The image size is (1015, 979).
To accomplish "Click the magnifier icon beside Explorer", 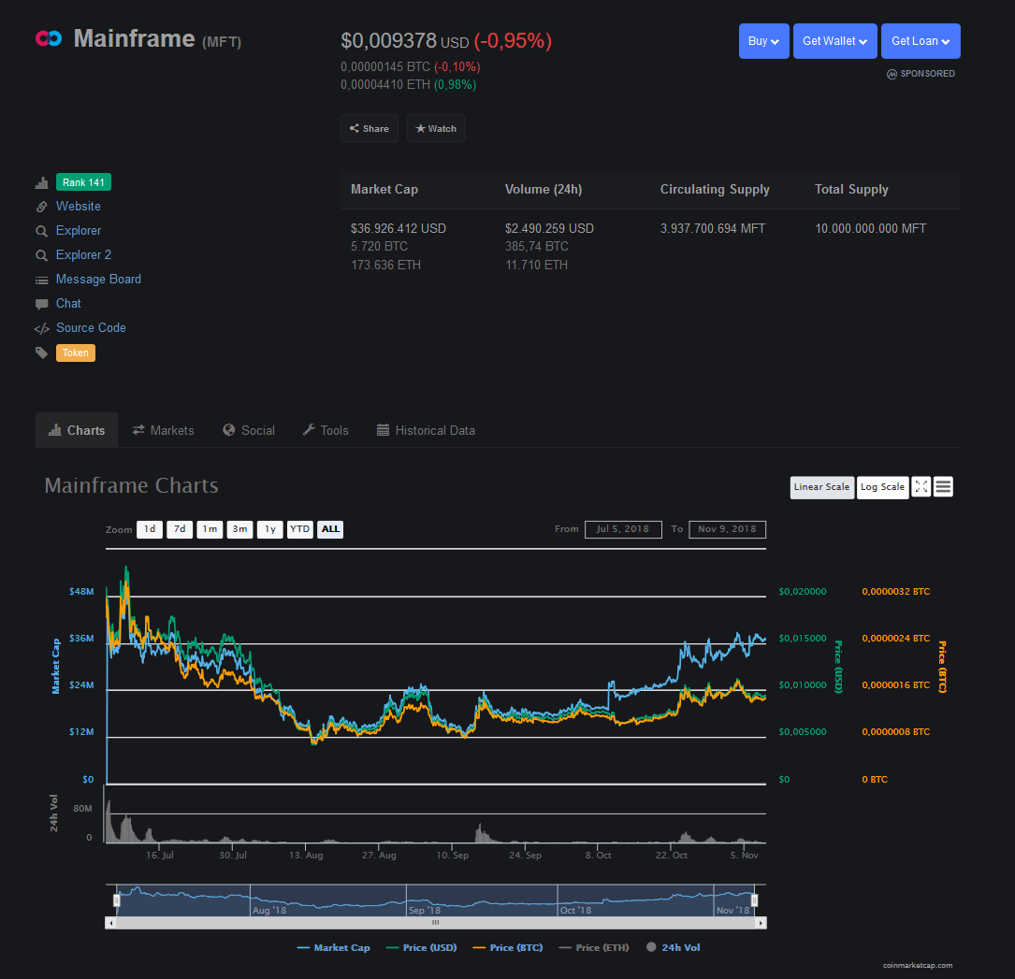I will pos(41,231).
